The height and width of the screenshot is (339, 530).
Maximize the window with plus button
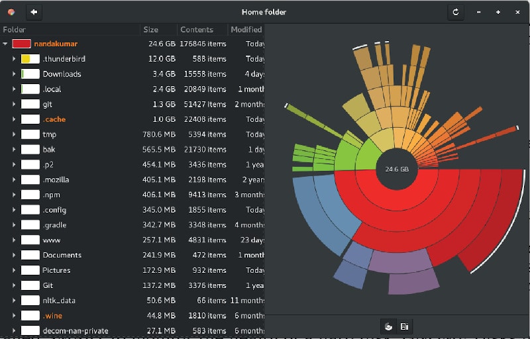coord(498,12)
